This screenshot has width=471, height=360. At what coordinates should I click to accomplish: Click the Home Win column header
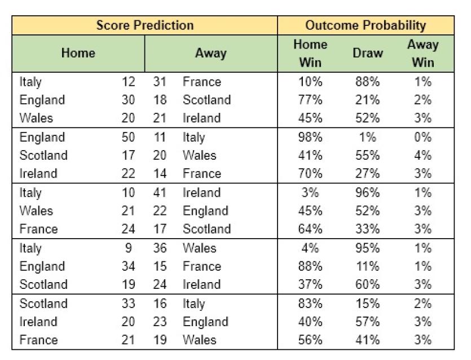[310, 53]
